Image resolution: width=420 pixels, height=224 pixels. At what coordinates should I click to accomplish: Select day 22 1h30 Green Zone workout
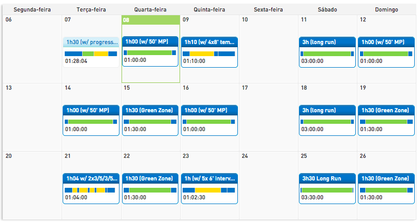click(150, 178)
